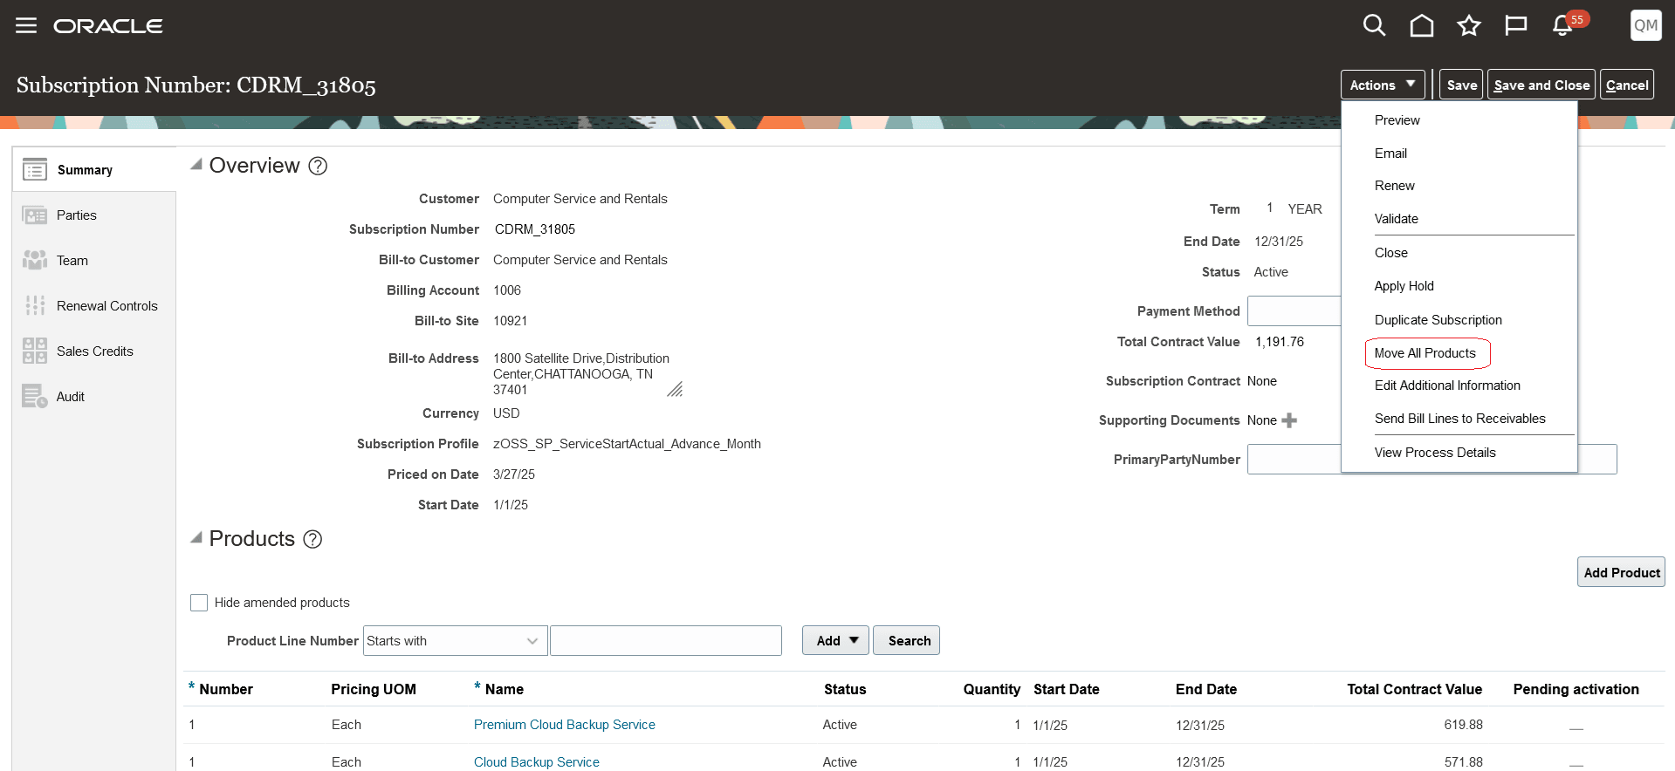This screenshot has width=1675, height=771.
Task: Choose Email from Actions menu
Action: [1390, 154]
